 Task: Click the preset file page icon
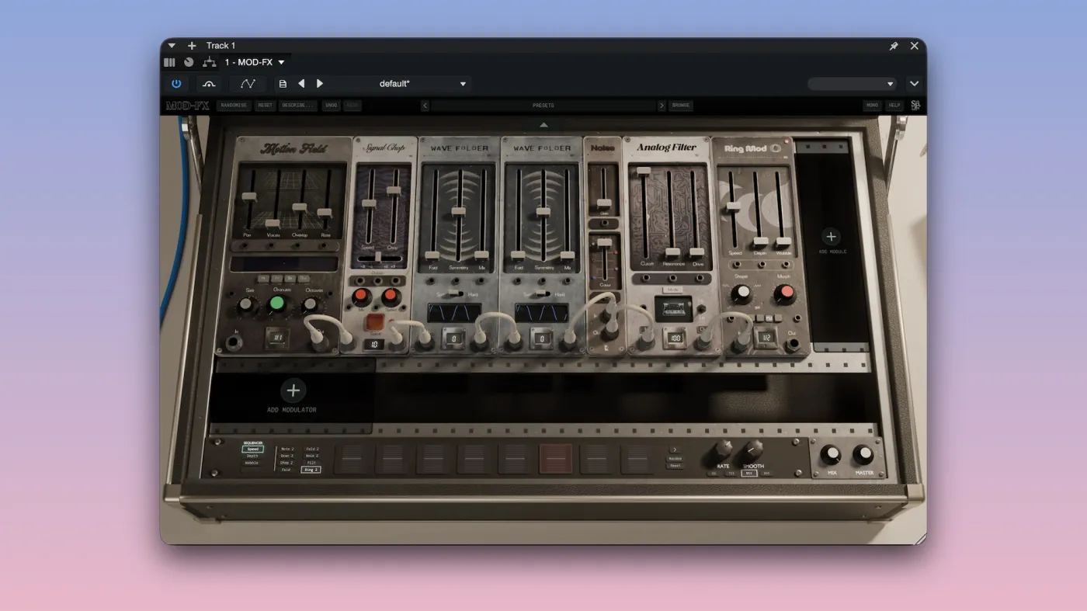pos(283,84)
